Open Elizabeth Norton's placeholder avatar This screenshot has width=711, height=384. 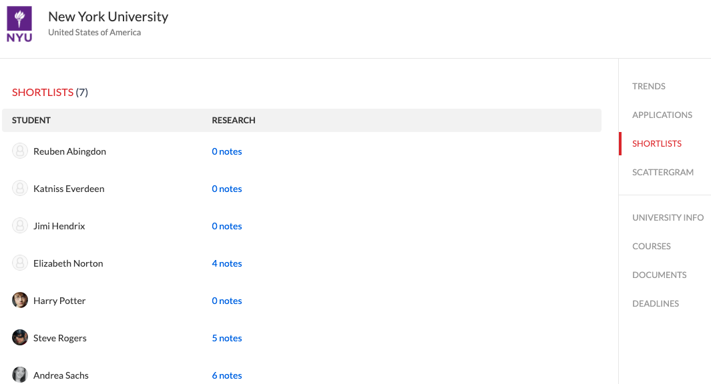(20, 263)
